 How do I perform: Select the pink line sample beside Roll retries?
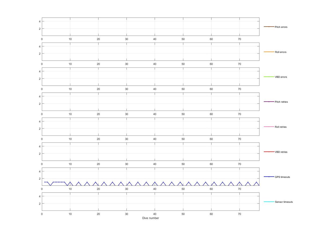(269, 127)
